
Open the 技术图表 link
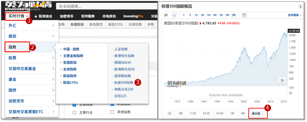pyautogui.click(x=295, y=15)
